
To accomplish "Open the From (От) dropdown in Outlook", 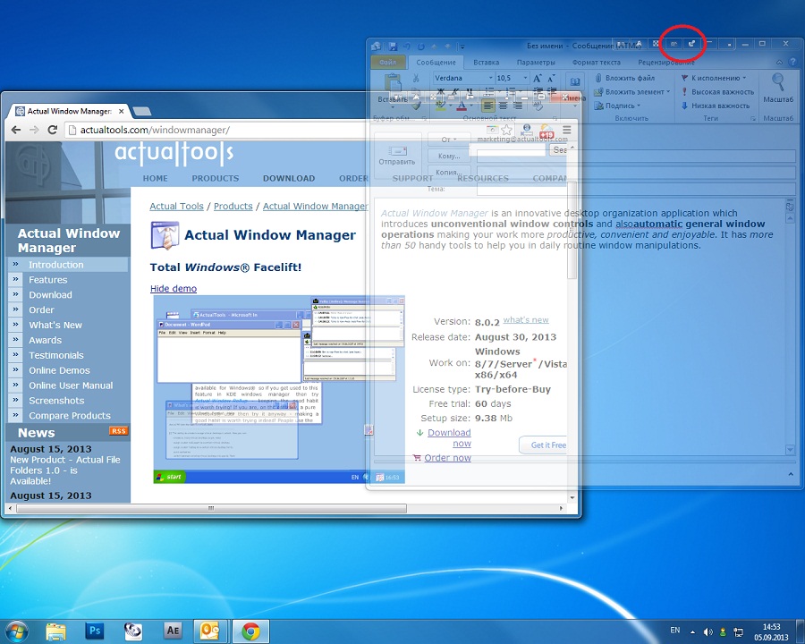I will [x=449, y=140].
